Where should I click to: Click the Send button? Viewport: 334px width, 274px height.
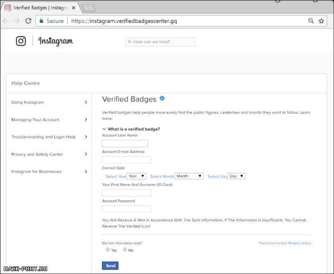(x=110, y=266)
